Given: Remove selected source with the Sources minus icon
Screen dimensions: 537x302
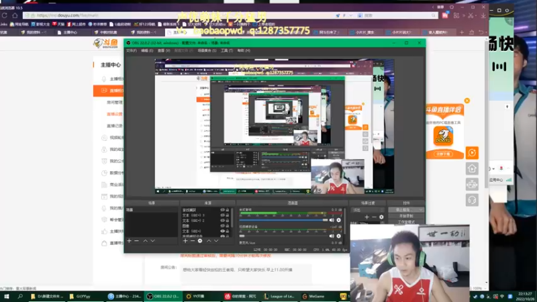Looking at the screenshot, I should click(193, 241).
